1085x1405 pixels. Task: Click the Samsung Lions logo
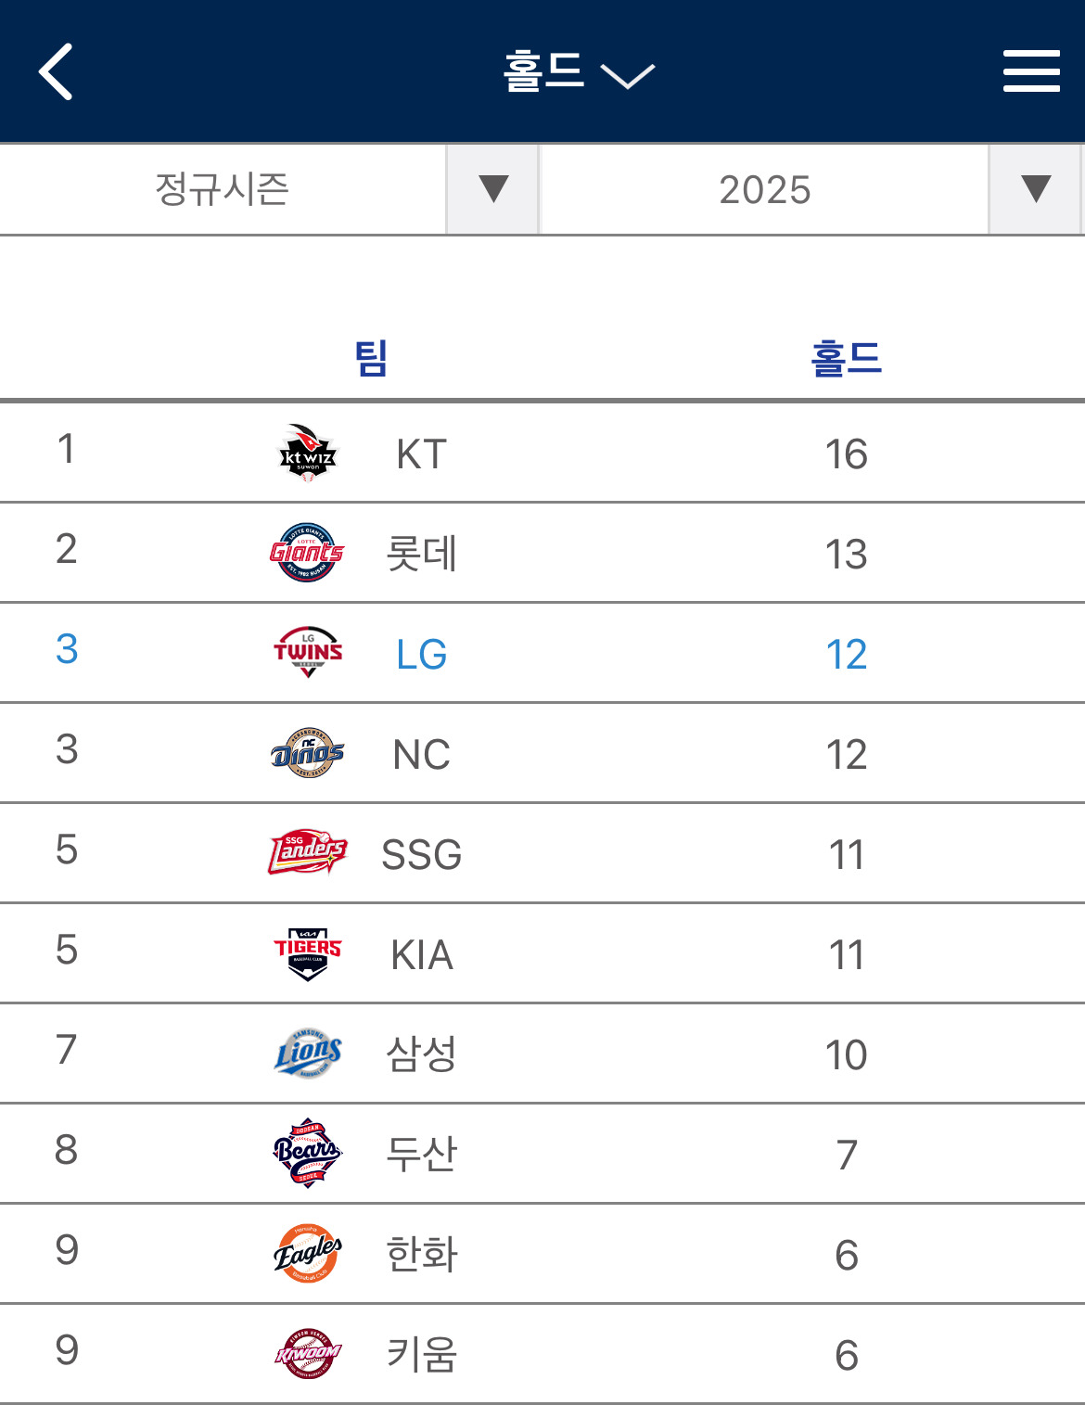(x=308, y=1054)
